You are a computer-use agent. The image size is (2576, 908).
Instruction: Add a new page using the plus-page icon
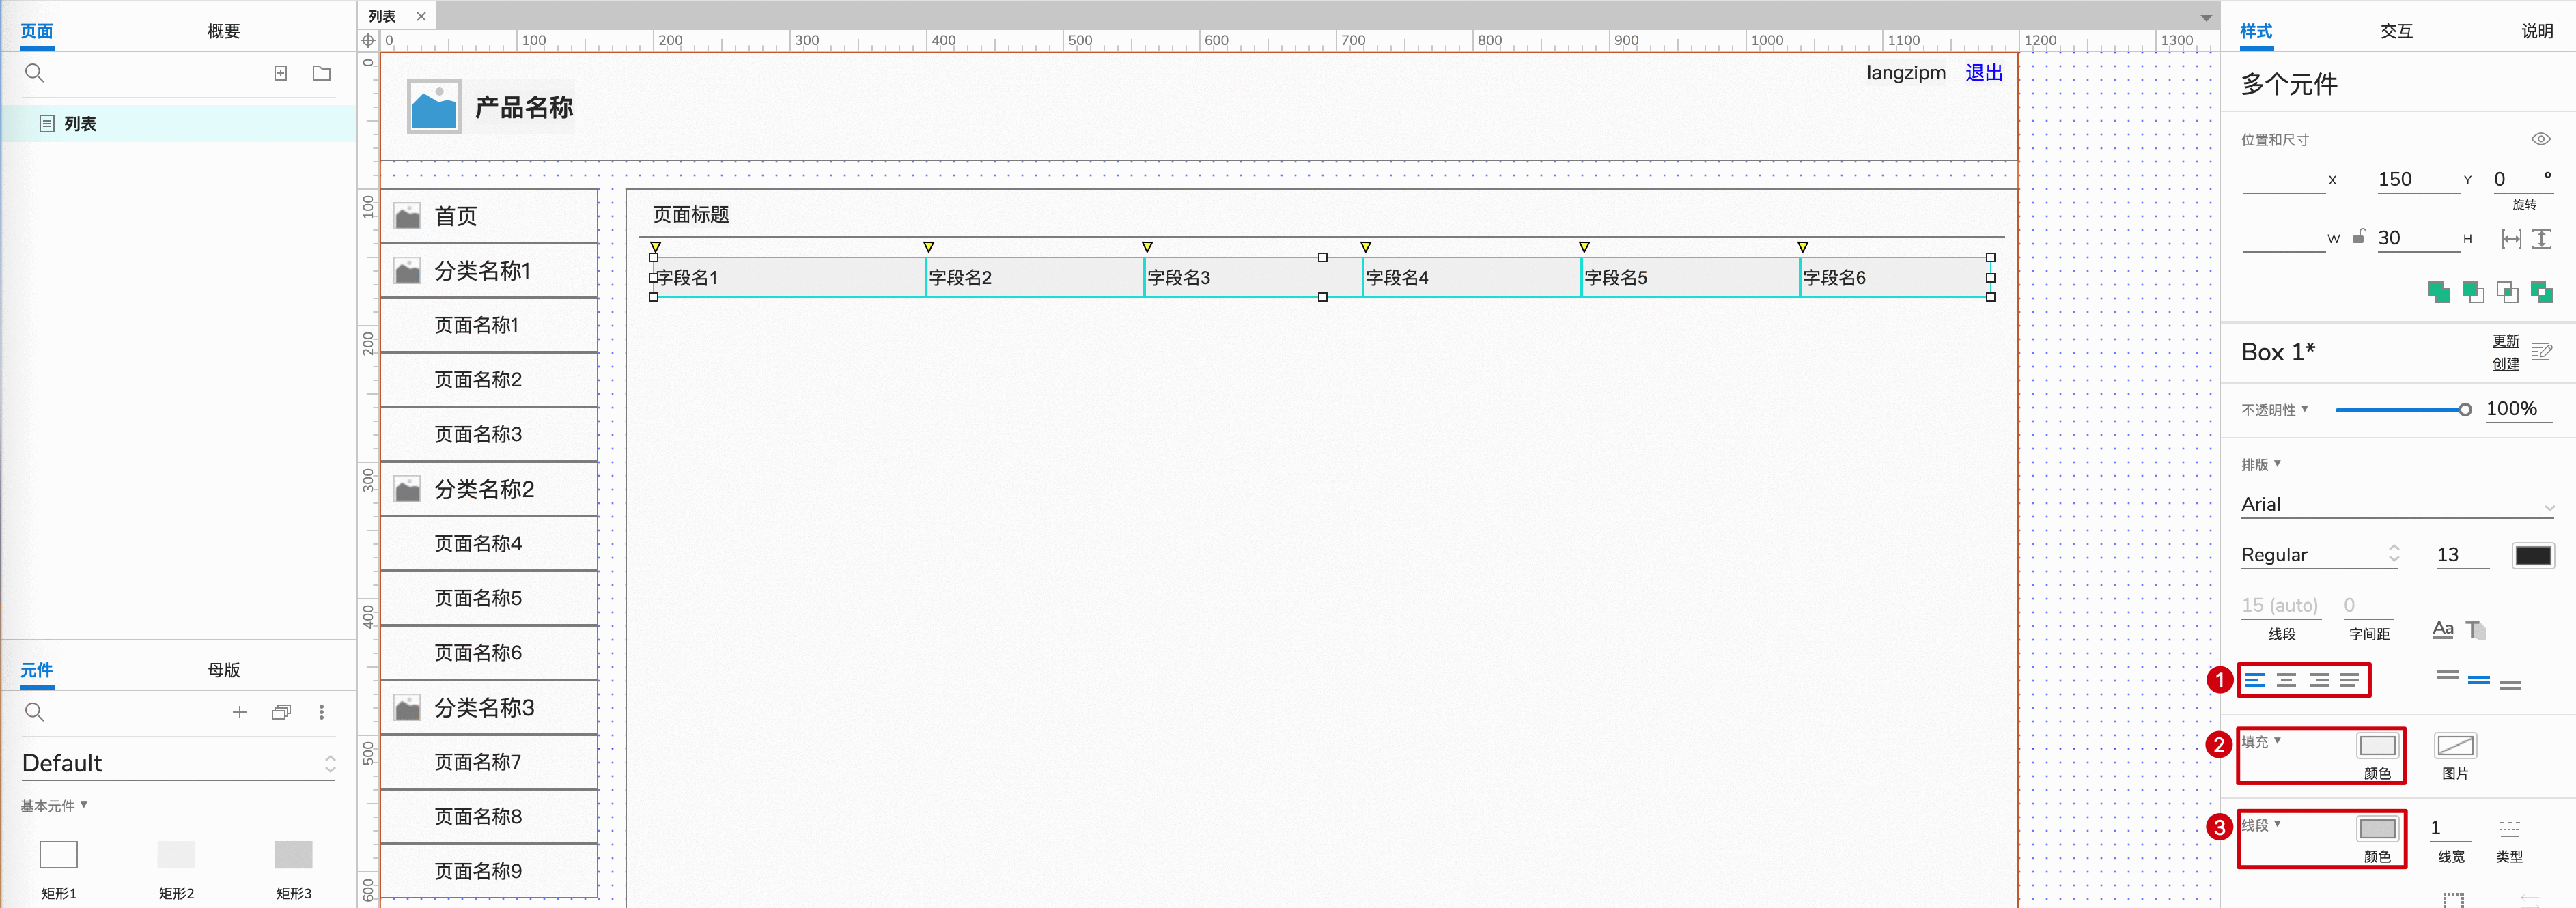[x=281, y=73]
